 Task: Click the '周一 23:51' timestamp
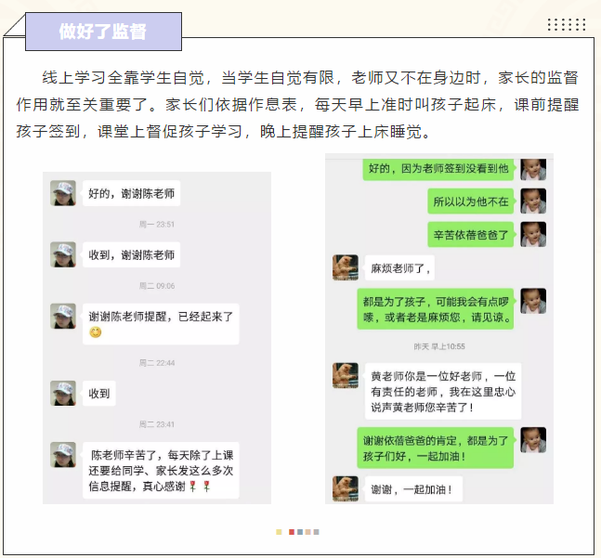click(x=157, y=225)
